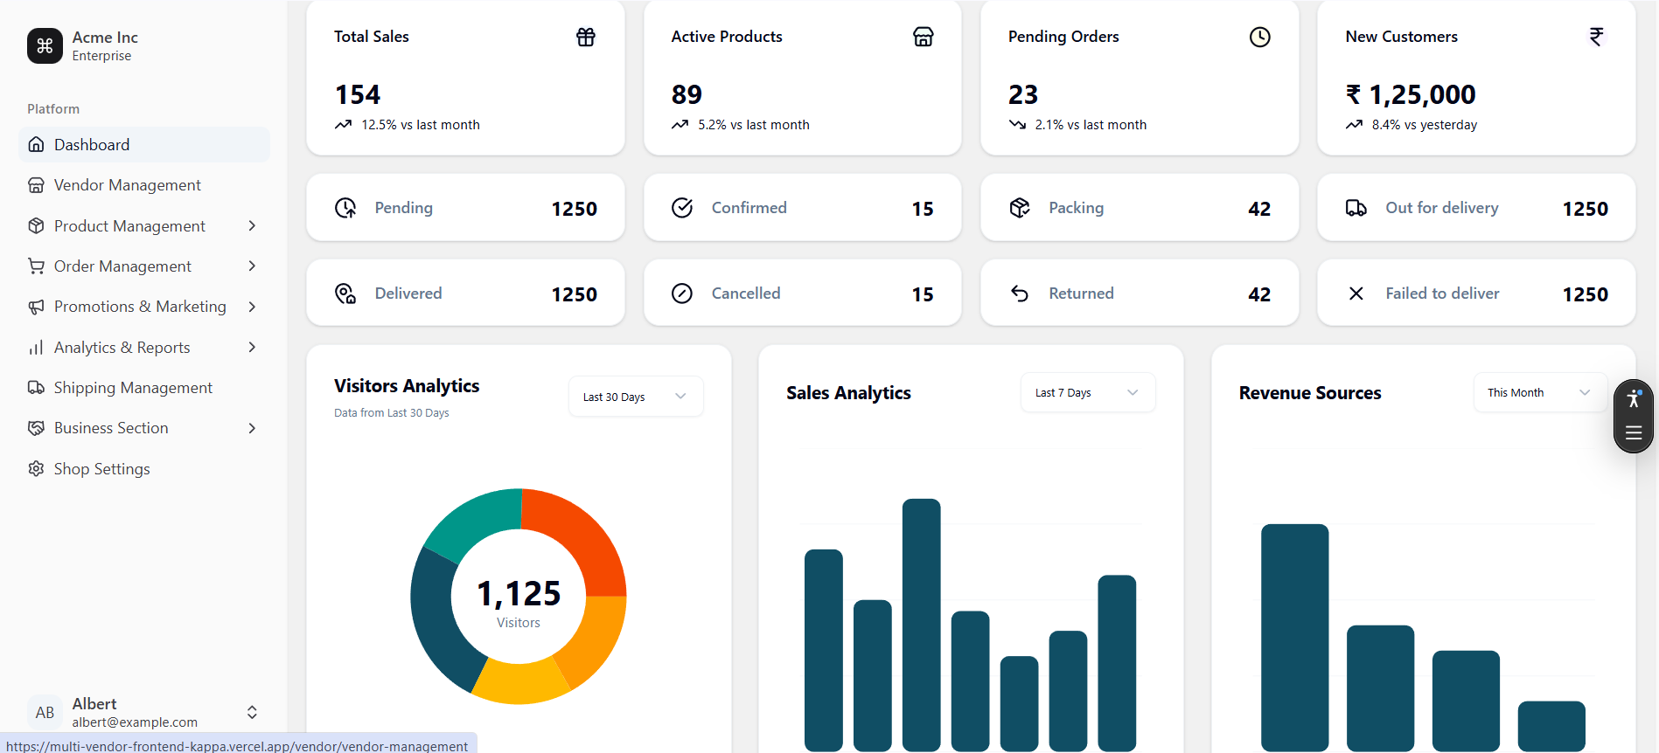Click the X icon on Failed to deliver
The width and height of the screenshot is (1659, 753).
(x=1356, y=294)
